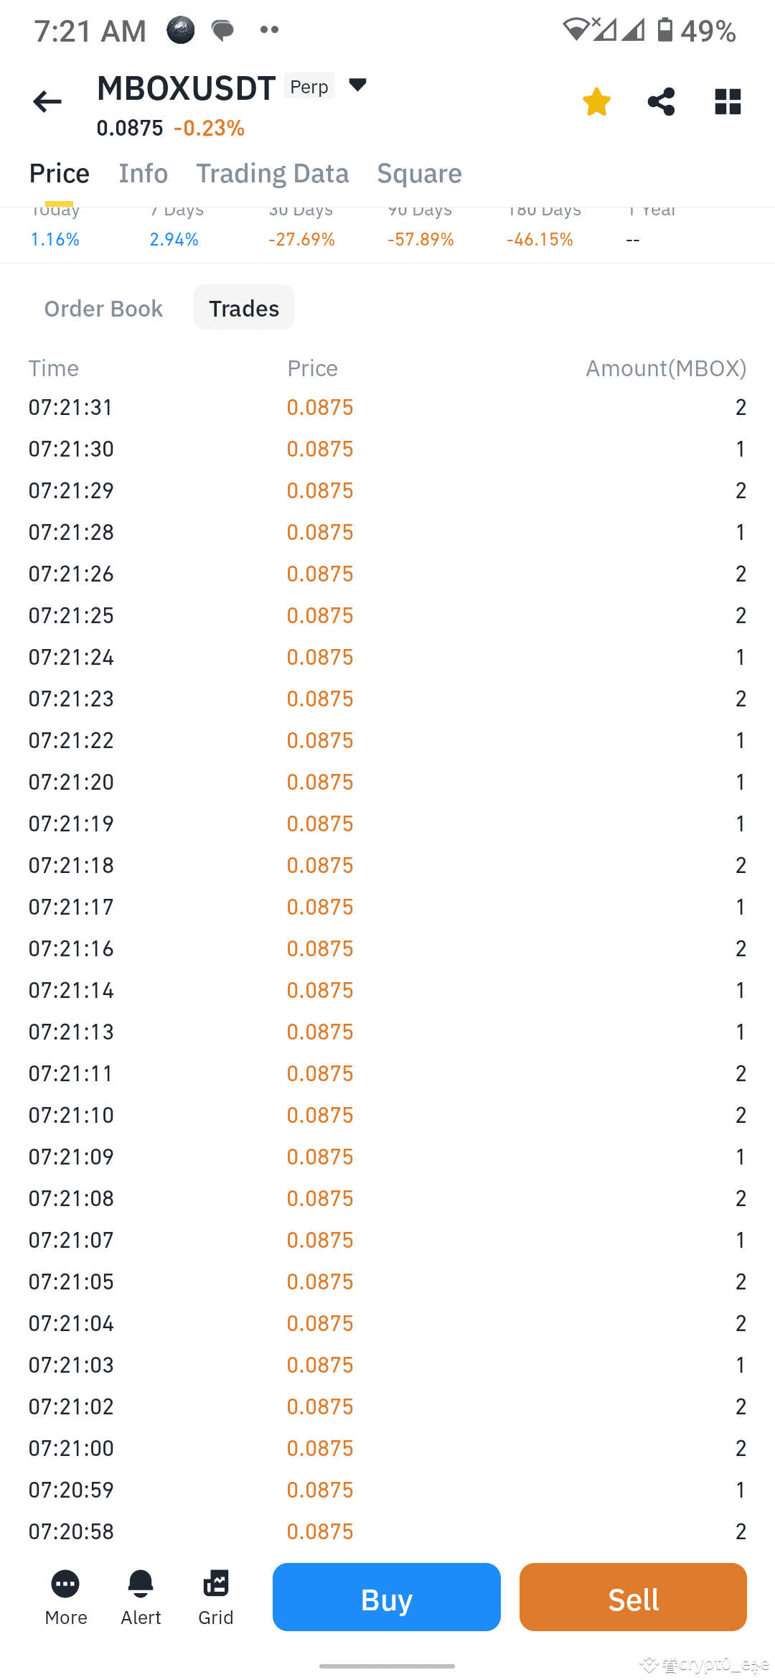Image resolution: width=775 pixels, height=1680 pixels.
Task: Tap the blue Buy button
Action: [x=387, y=1597]
